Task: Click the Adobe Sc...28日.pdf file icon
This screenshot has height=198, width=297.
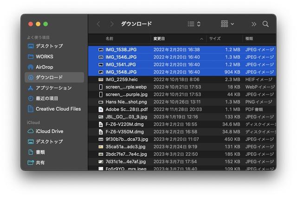Action: point(101,109)
